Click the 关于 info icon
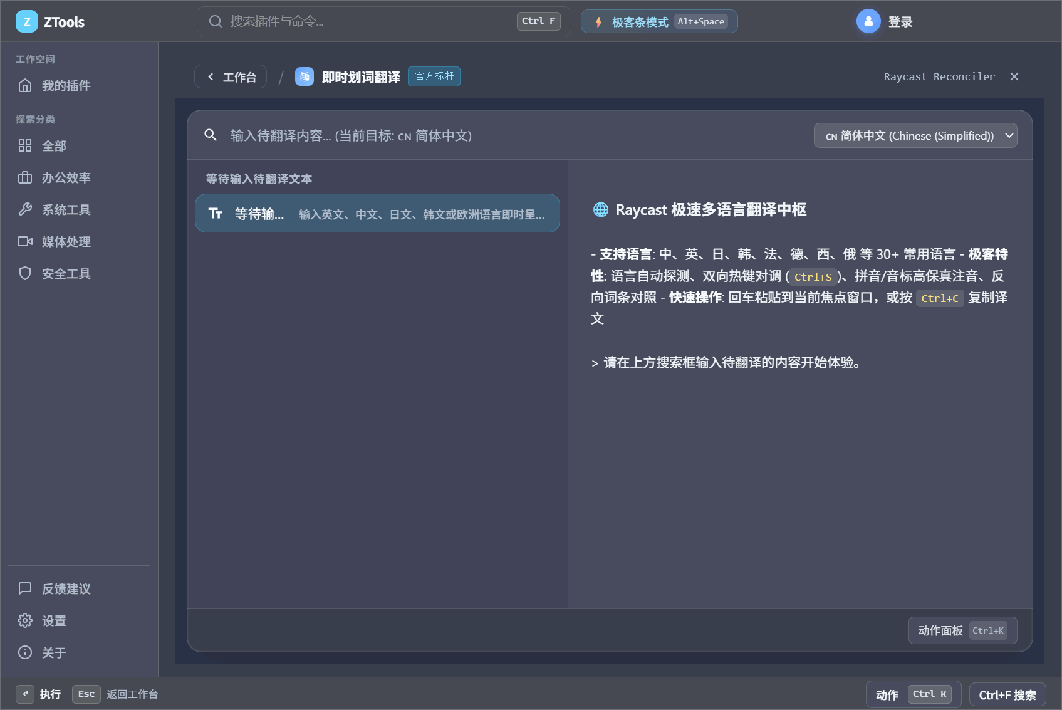1062x710 pixels. click(25, 653)
